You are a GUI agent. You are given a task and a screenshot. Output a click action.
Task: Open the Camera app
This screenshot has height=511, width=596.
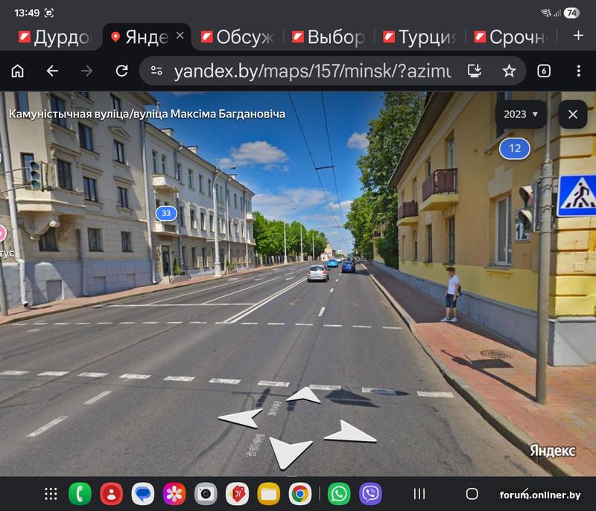(206, 494)
